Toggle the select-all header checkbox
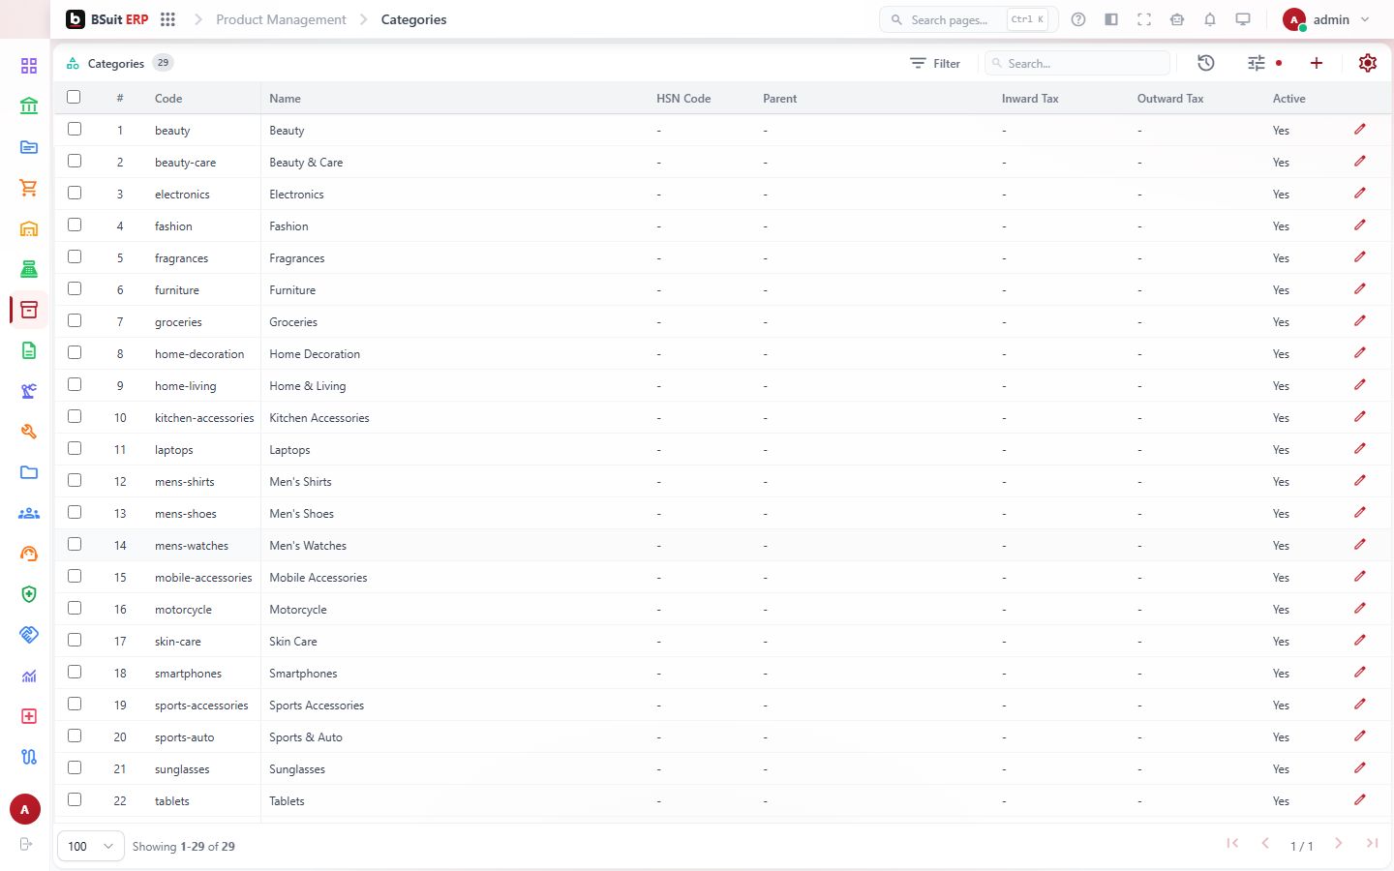1394x871 pixels. click(74, 97)
